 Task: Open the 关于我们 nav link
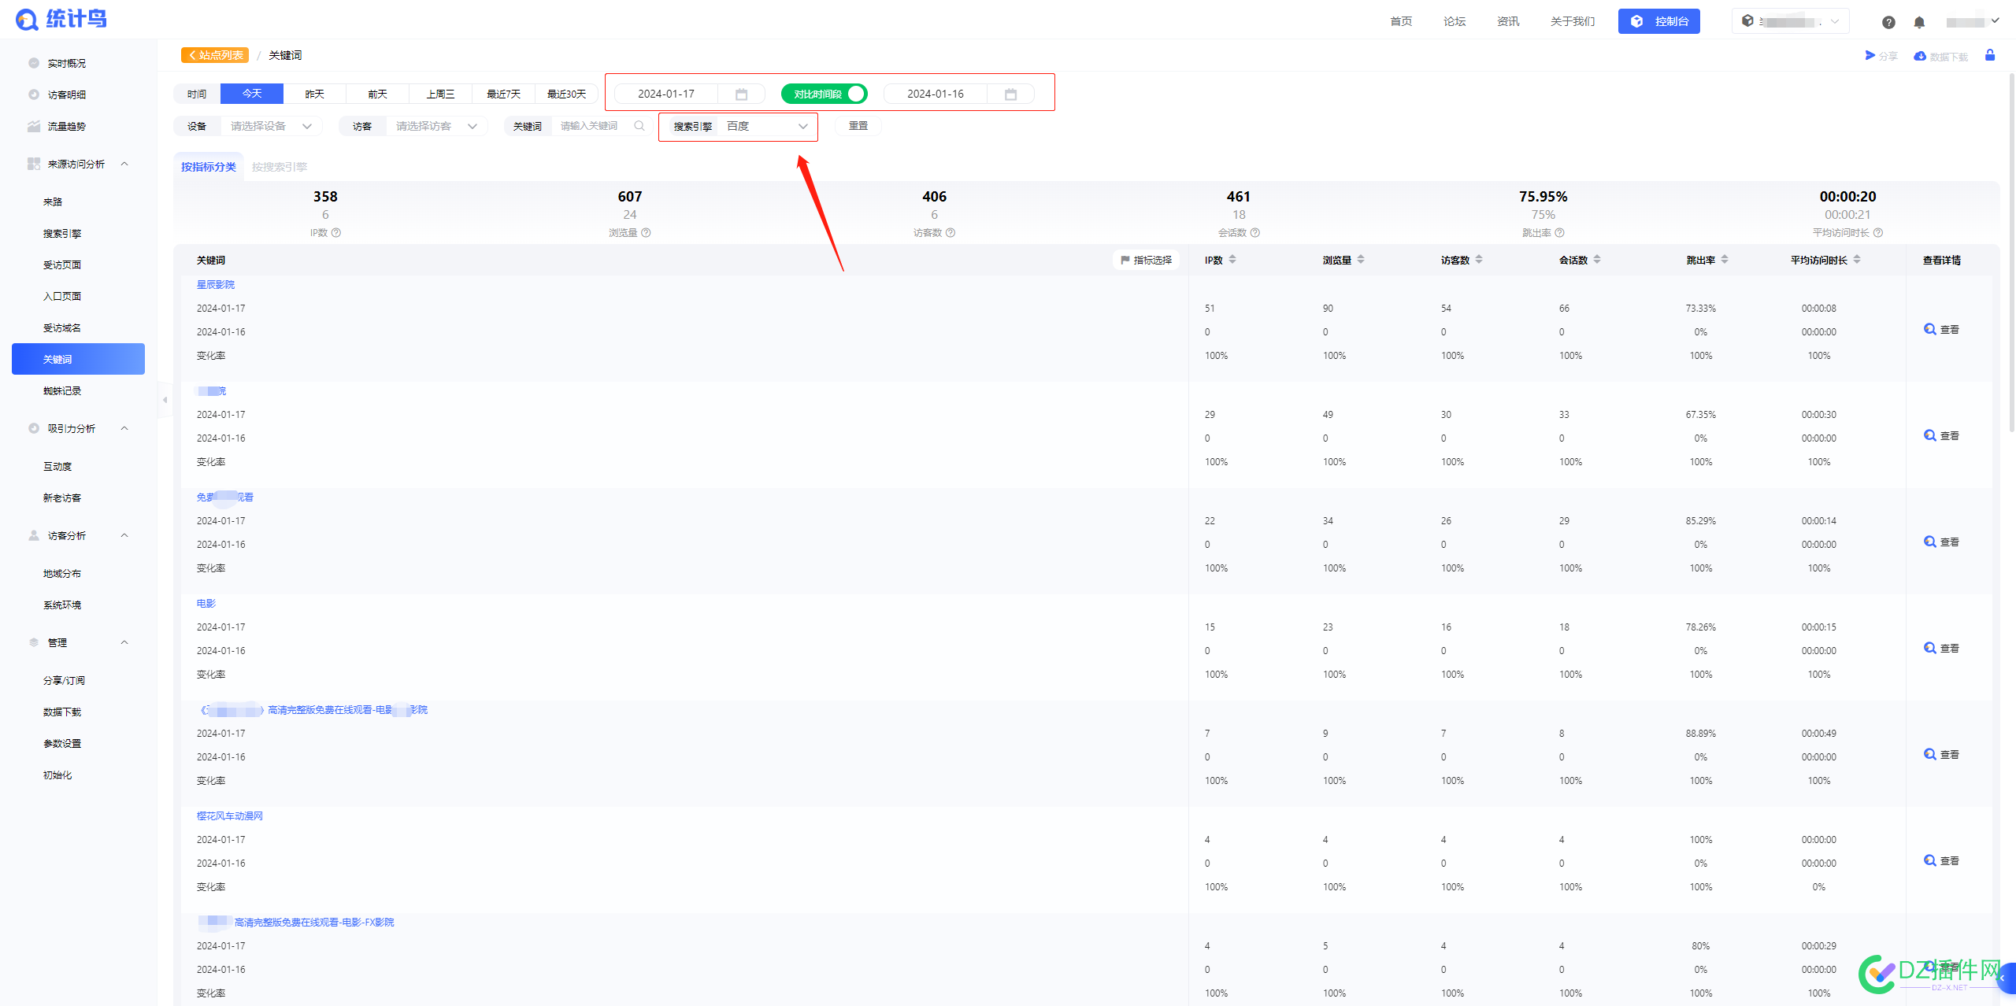(1573, 21)
